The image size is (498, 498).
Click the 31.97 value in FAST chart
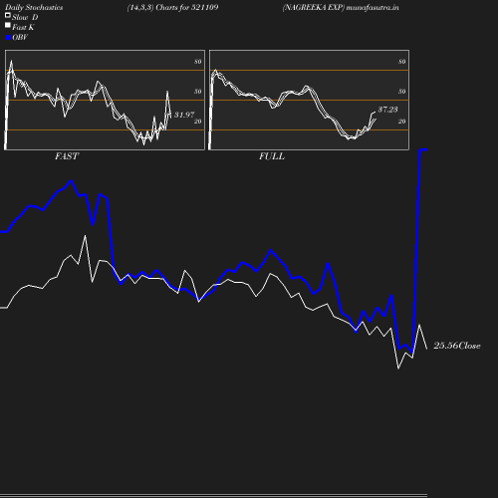184,115
